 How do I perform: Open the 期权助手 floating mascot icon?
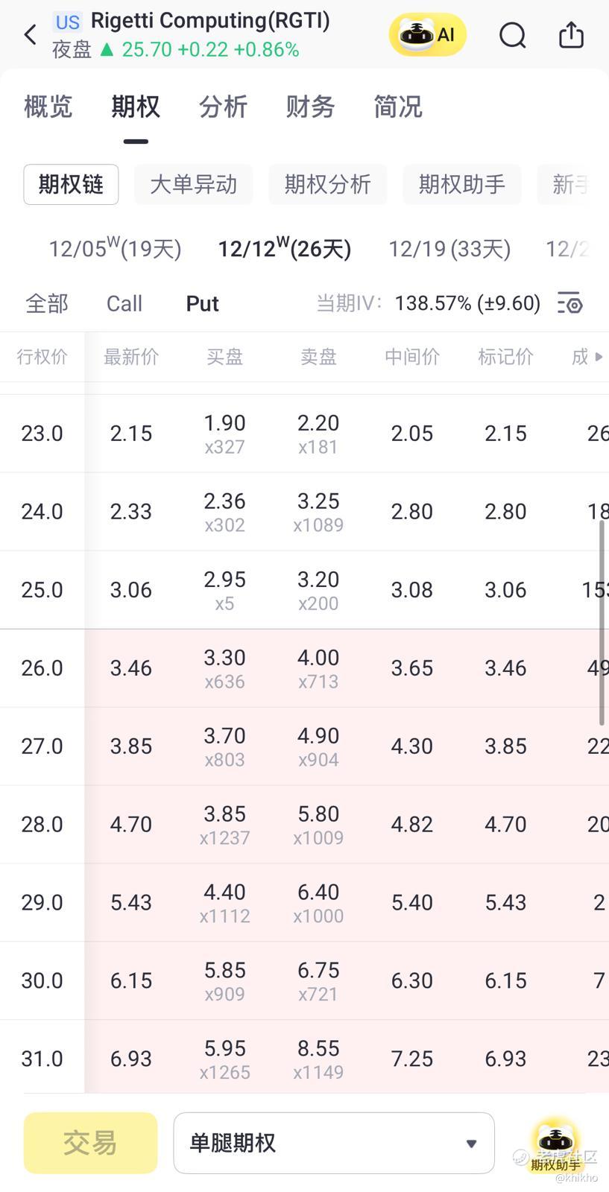coord(555,1146)
